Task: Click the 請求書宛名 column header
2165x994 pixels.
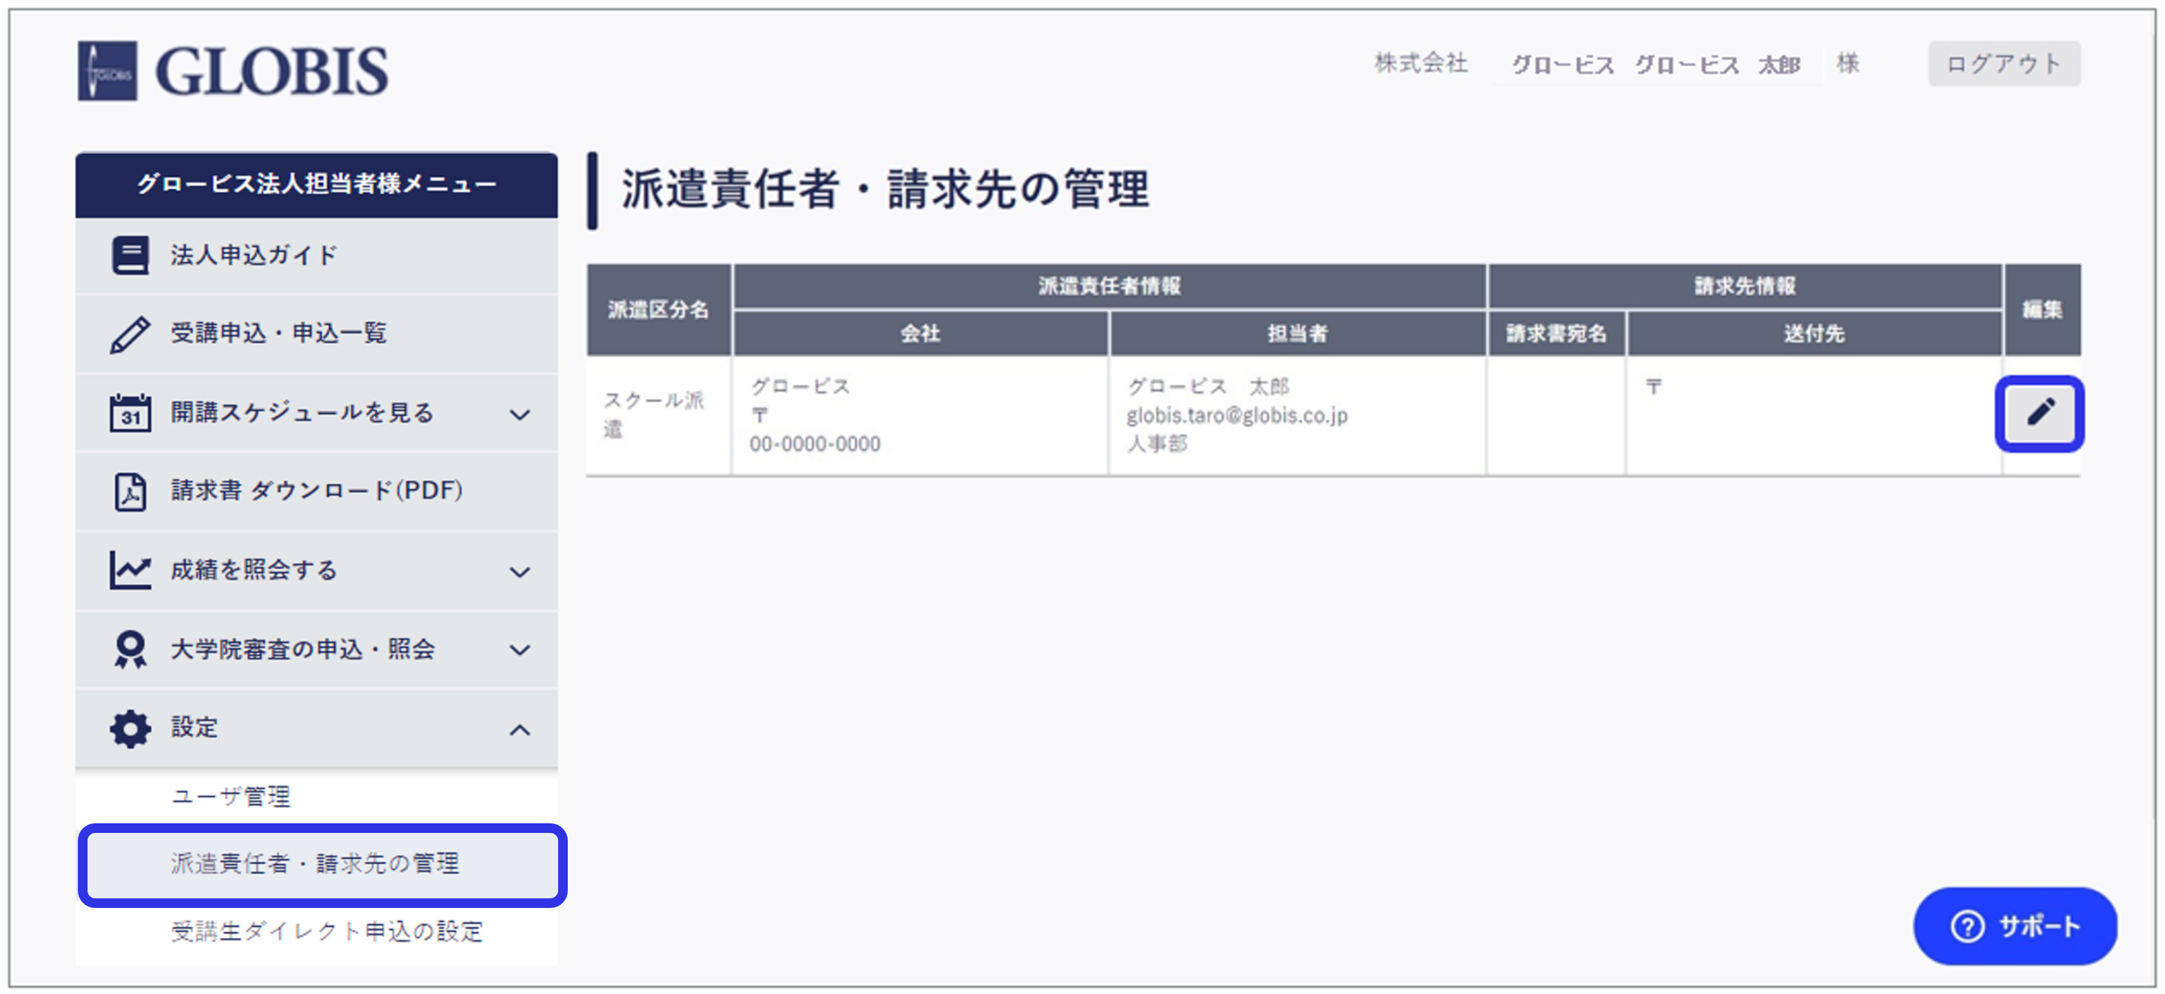Action: click(1557, 334)
